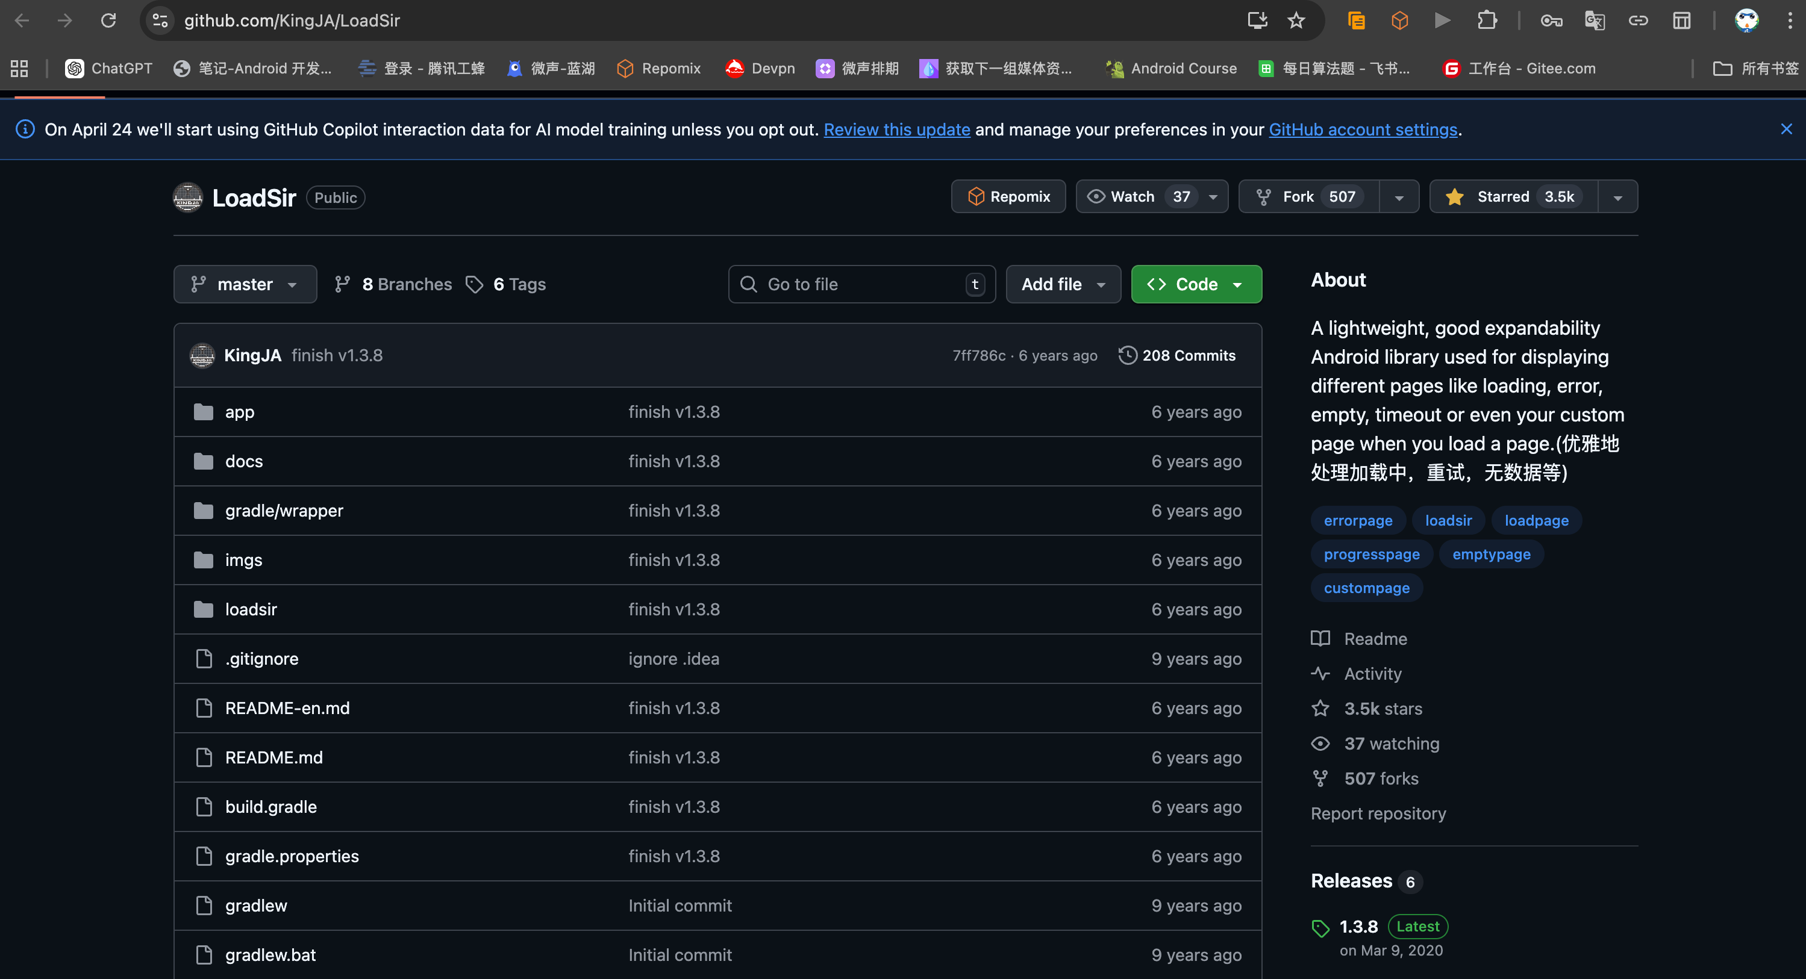Open the green Code dropdown
The height and width of the screenshot is (979, 1806).
(1196, 284)
